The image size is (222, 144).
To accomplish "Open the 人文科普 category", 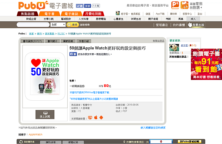I will pyautogui.click(x=84, y=19).
